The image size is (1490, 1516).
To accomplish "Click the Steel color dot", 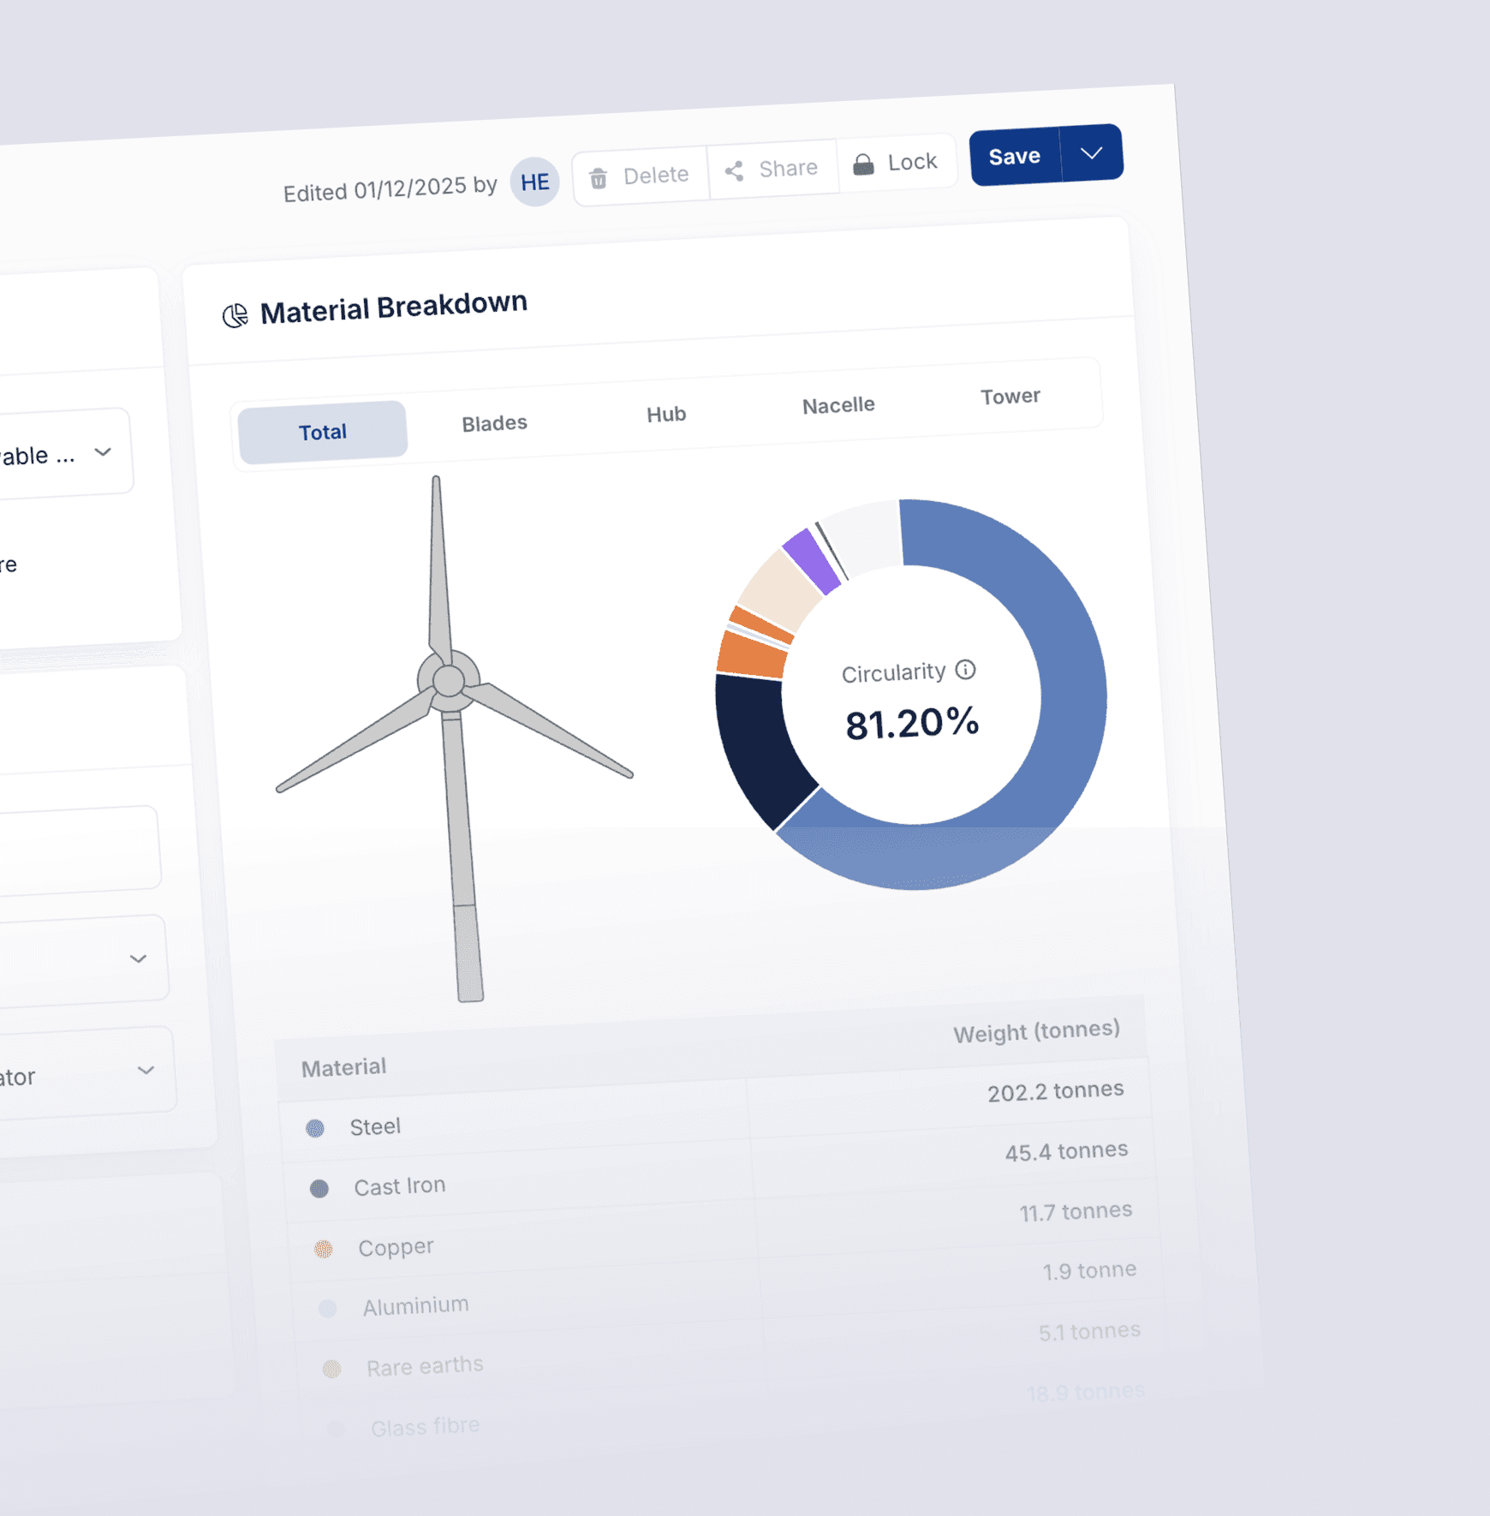I will coord(315,1128).
